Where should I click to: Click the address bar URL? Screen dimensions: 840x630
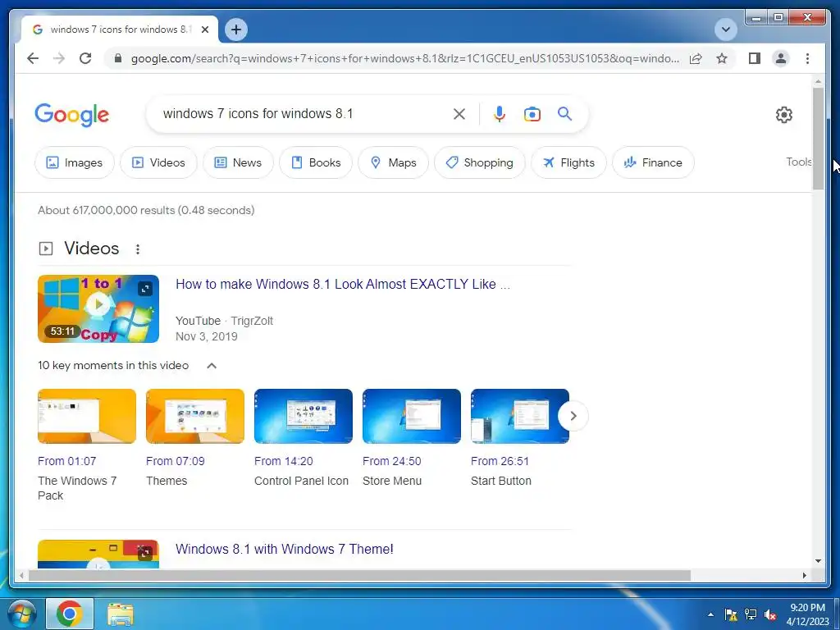pos(405,58)
